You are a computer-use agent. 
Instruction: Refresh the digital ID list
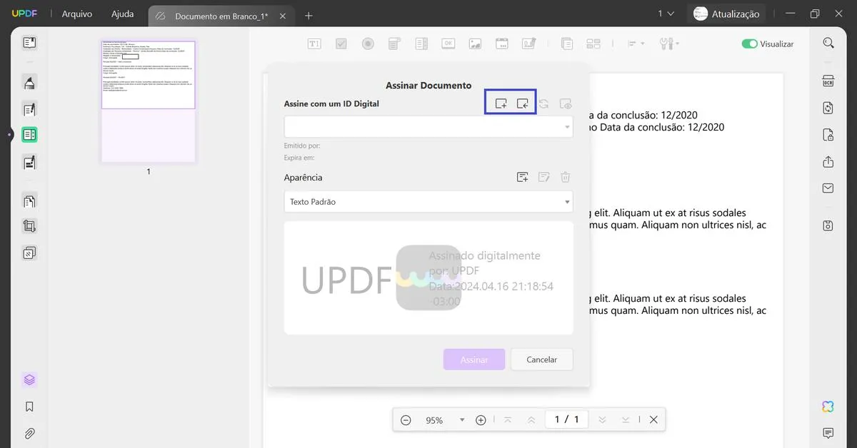[543, 104]
